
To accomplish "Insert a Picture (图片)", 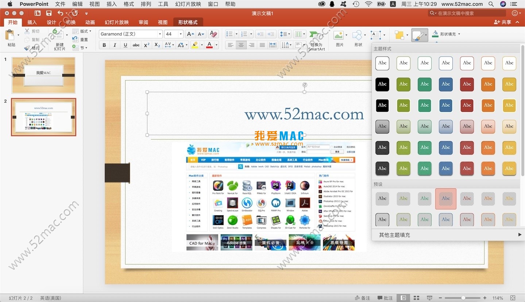I will click(x=338, y=35).
